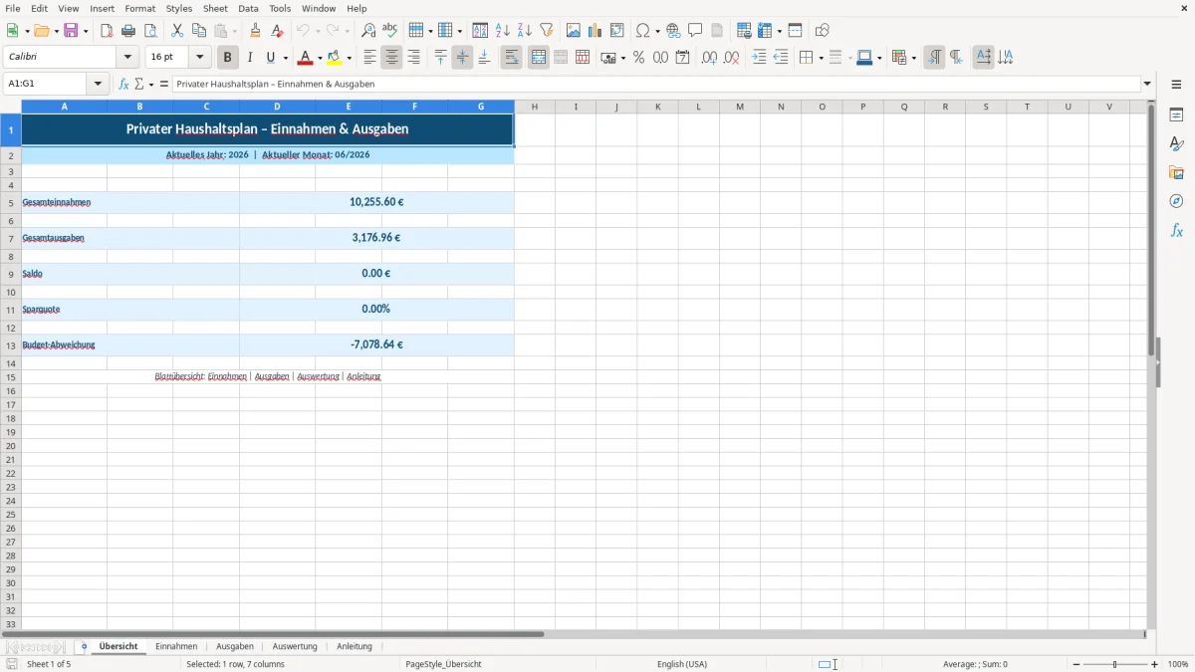
Task: Apply the yellow background color
Action: (x=336, y=58)
